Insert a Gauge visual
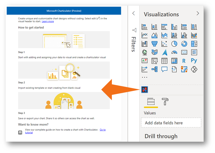 pos(174,52)
